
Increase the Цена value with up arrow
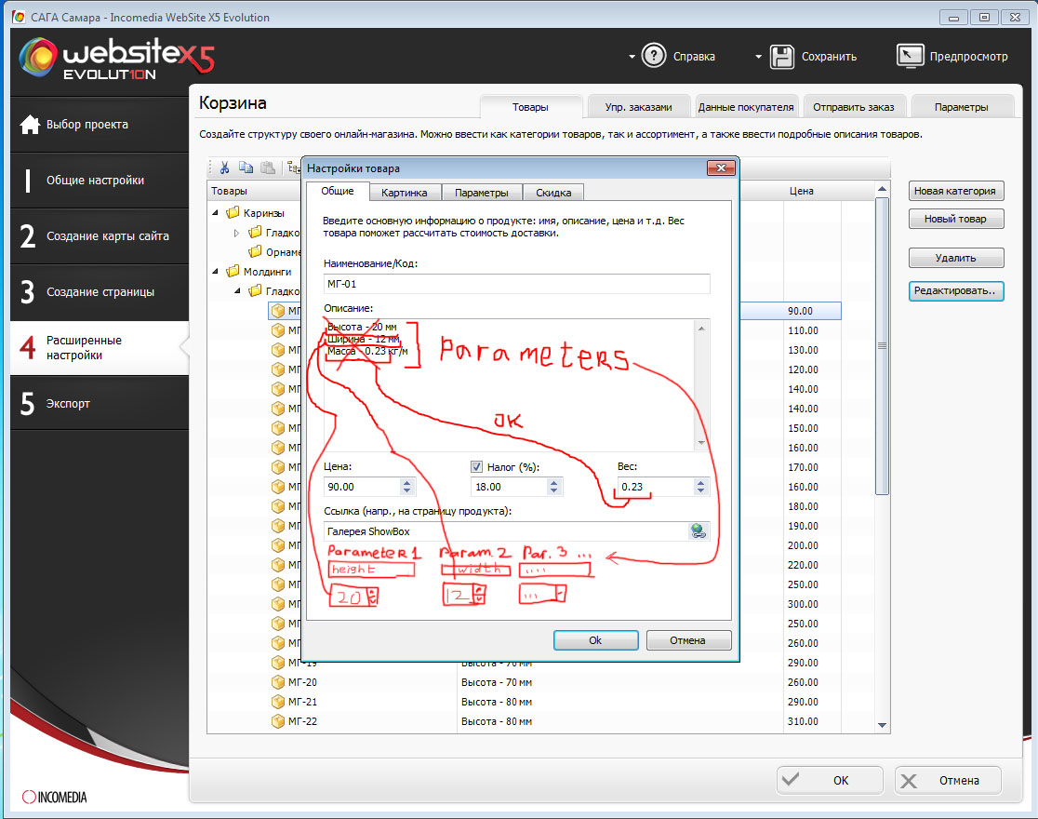click(x=406, y=482)
